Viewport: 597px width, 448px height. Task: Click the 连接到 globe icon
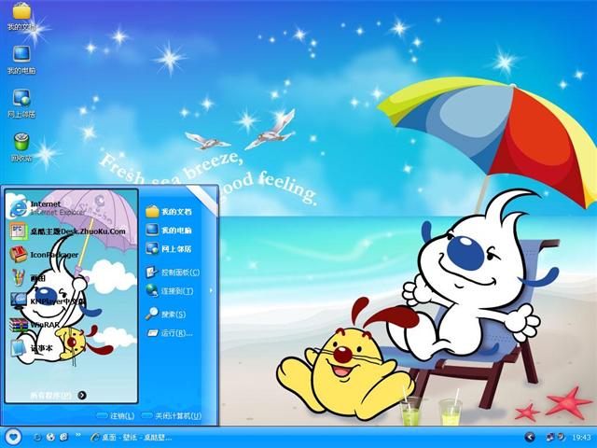tap(152, 290)
